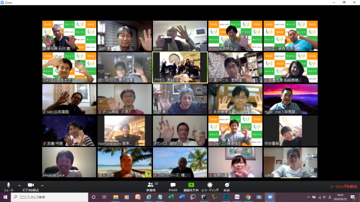This screenshot has height=202, width=360.
Task: Open the reactions emoji icon
Action: coord(227,185)
